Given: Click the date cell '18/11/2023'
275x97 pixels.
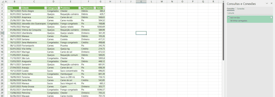Looking at the screenshot, I should tap(15, 11).
